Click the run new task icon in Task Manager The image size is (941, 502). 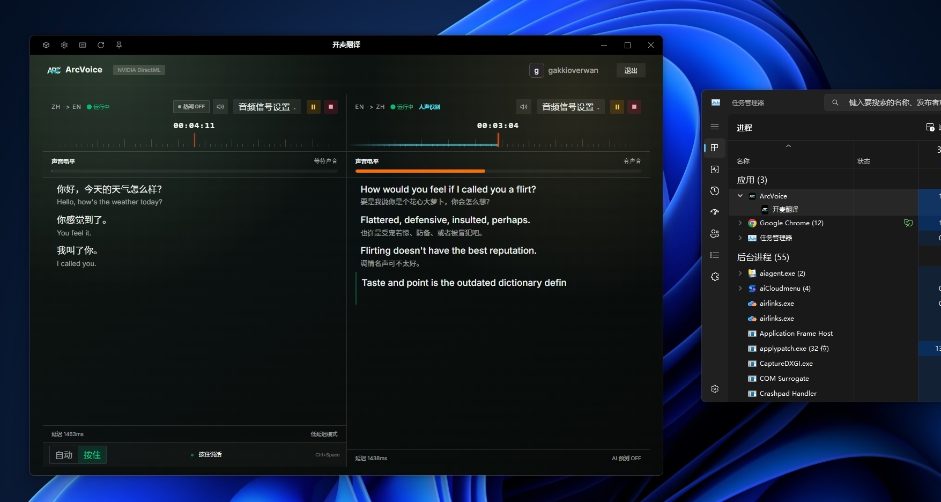[x=930, y=127]
